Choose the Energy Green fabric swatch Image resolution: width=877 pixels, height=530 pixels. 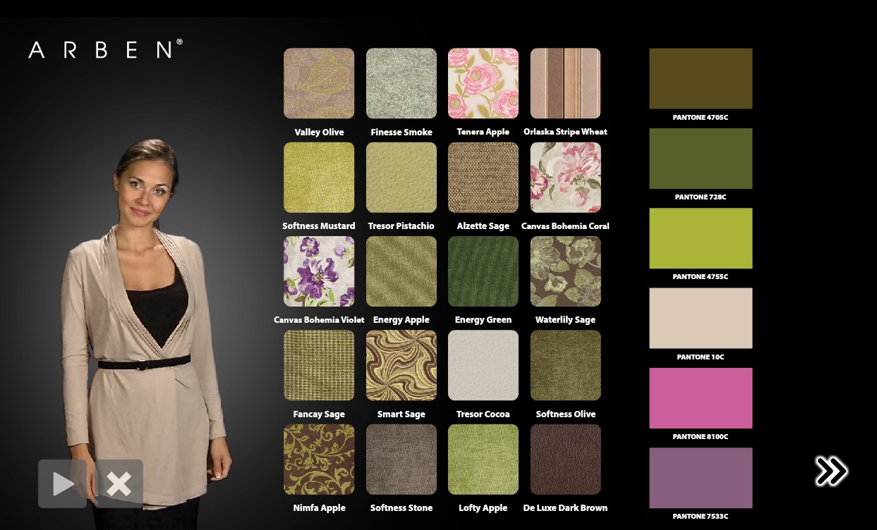[x=483, y=271]
